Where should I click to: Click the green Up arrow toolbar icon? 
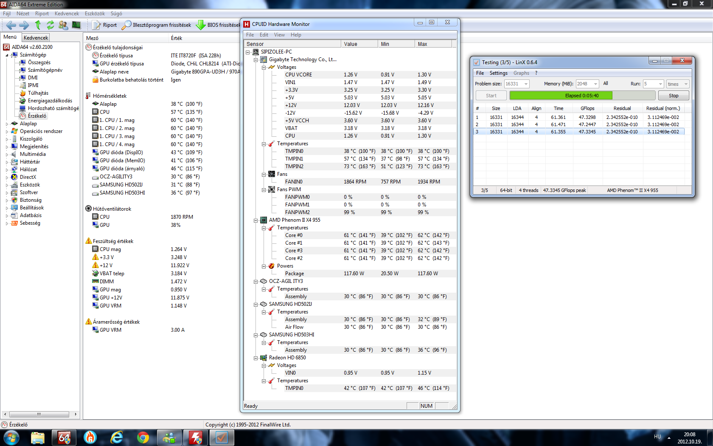[38, 25]
